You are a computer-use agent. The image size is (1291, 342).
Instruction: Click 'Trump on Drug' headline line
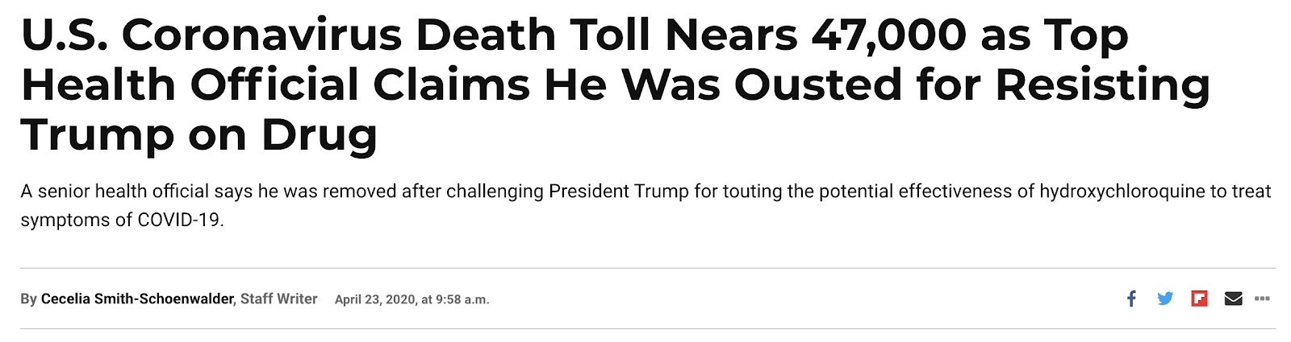pyautogui.click(x=198, y=134)
